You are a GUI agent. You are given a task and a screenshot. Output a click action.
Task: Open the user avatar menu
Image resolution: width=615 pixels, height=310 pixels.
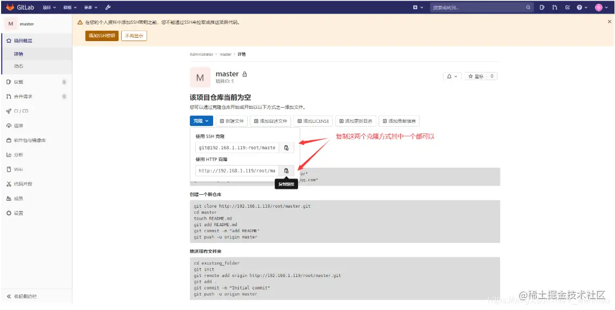(x=601, y=8)
